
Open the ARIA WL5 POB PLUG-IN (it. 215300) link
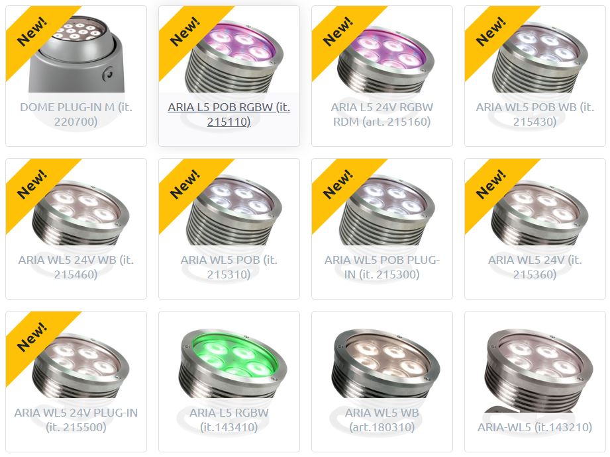point(382,267)
